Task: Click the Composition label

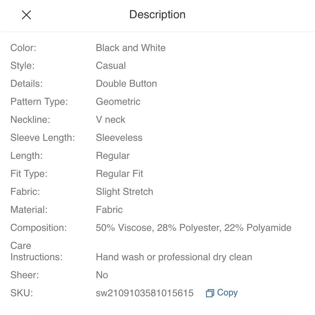Action: [x=38, y=228]
